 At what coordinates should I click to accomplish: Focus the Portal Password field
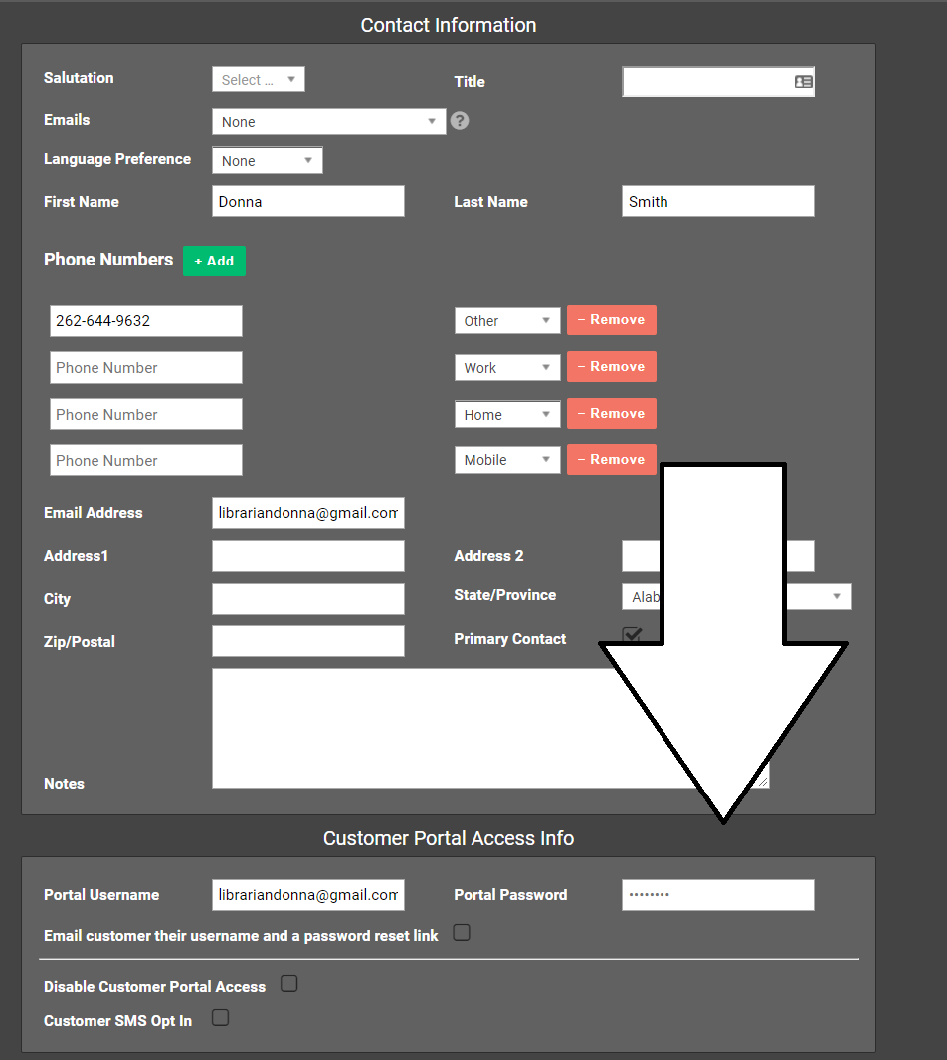click(x=717, y=895)
